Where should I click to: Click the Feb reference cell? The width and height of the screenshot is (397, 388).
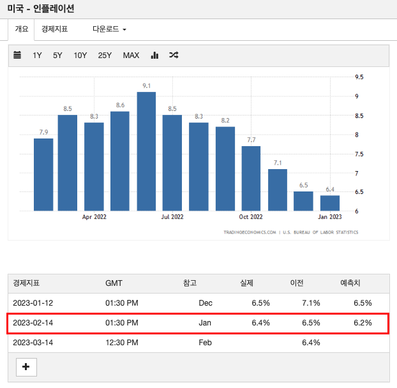click(x=205, y=343)
